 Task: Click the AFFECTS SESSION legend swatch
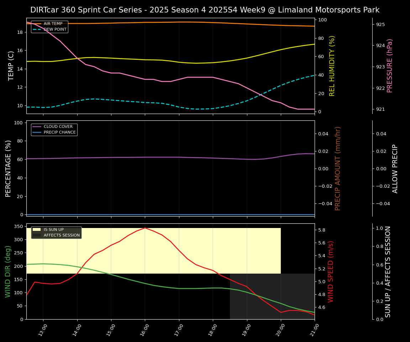tap(37, 235)
